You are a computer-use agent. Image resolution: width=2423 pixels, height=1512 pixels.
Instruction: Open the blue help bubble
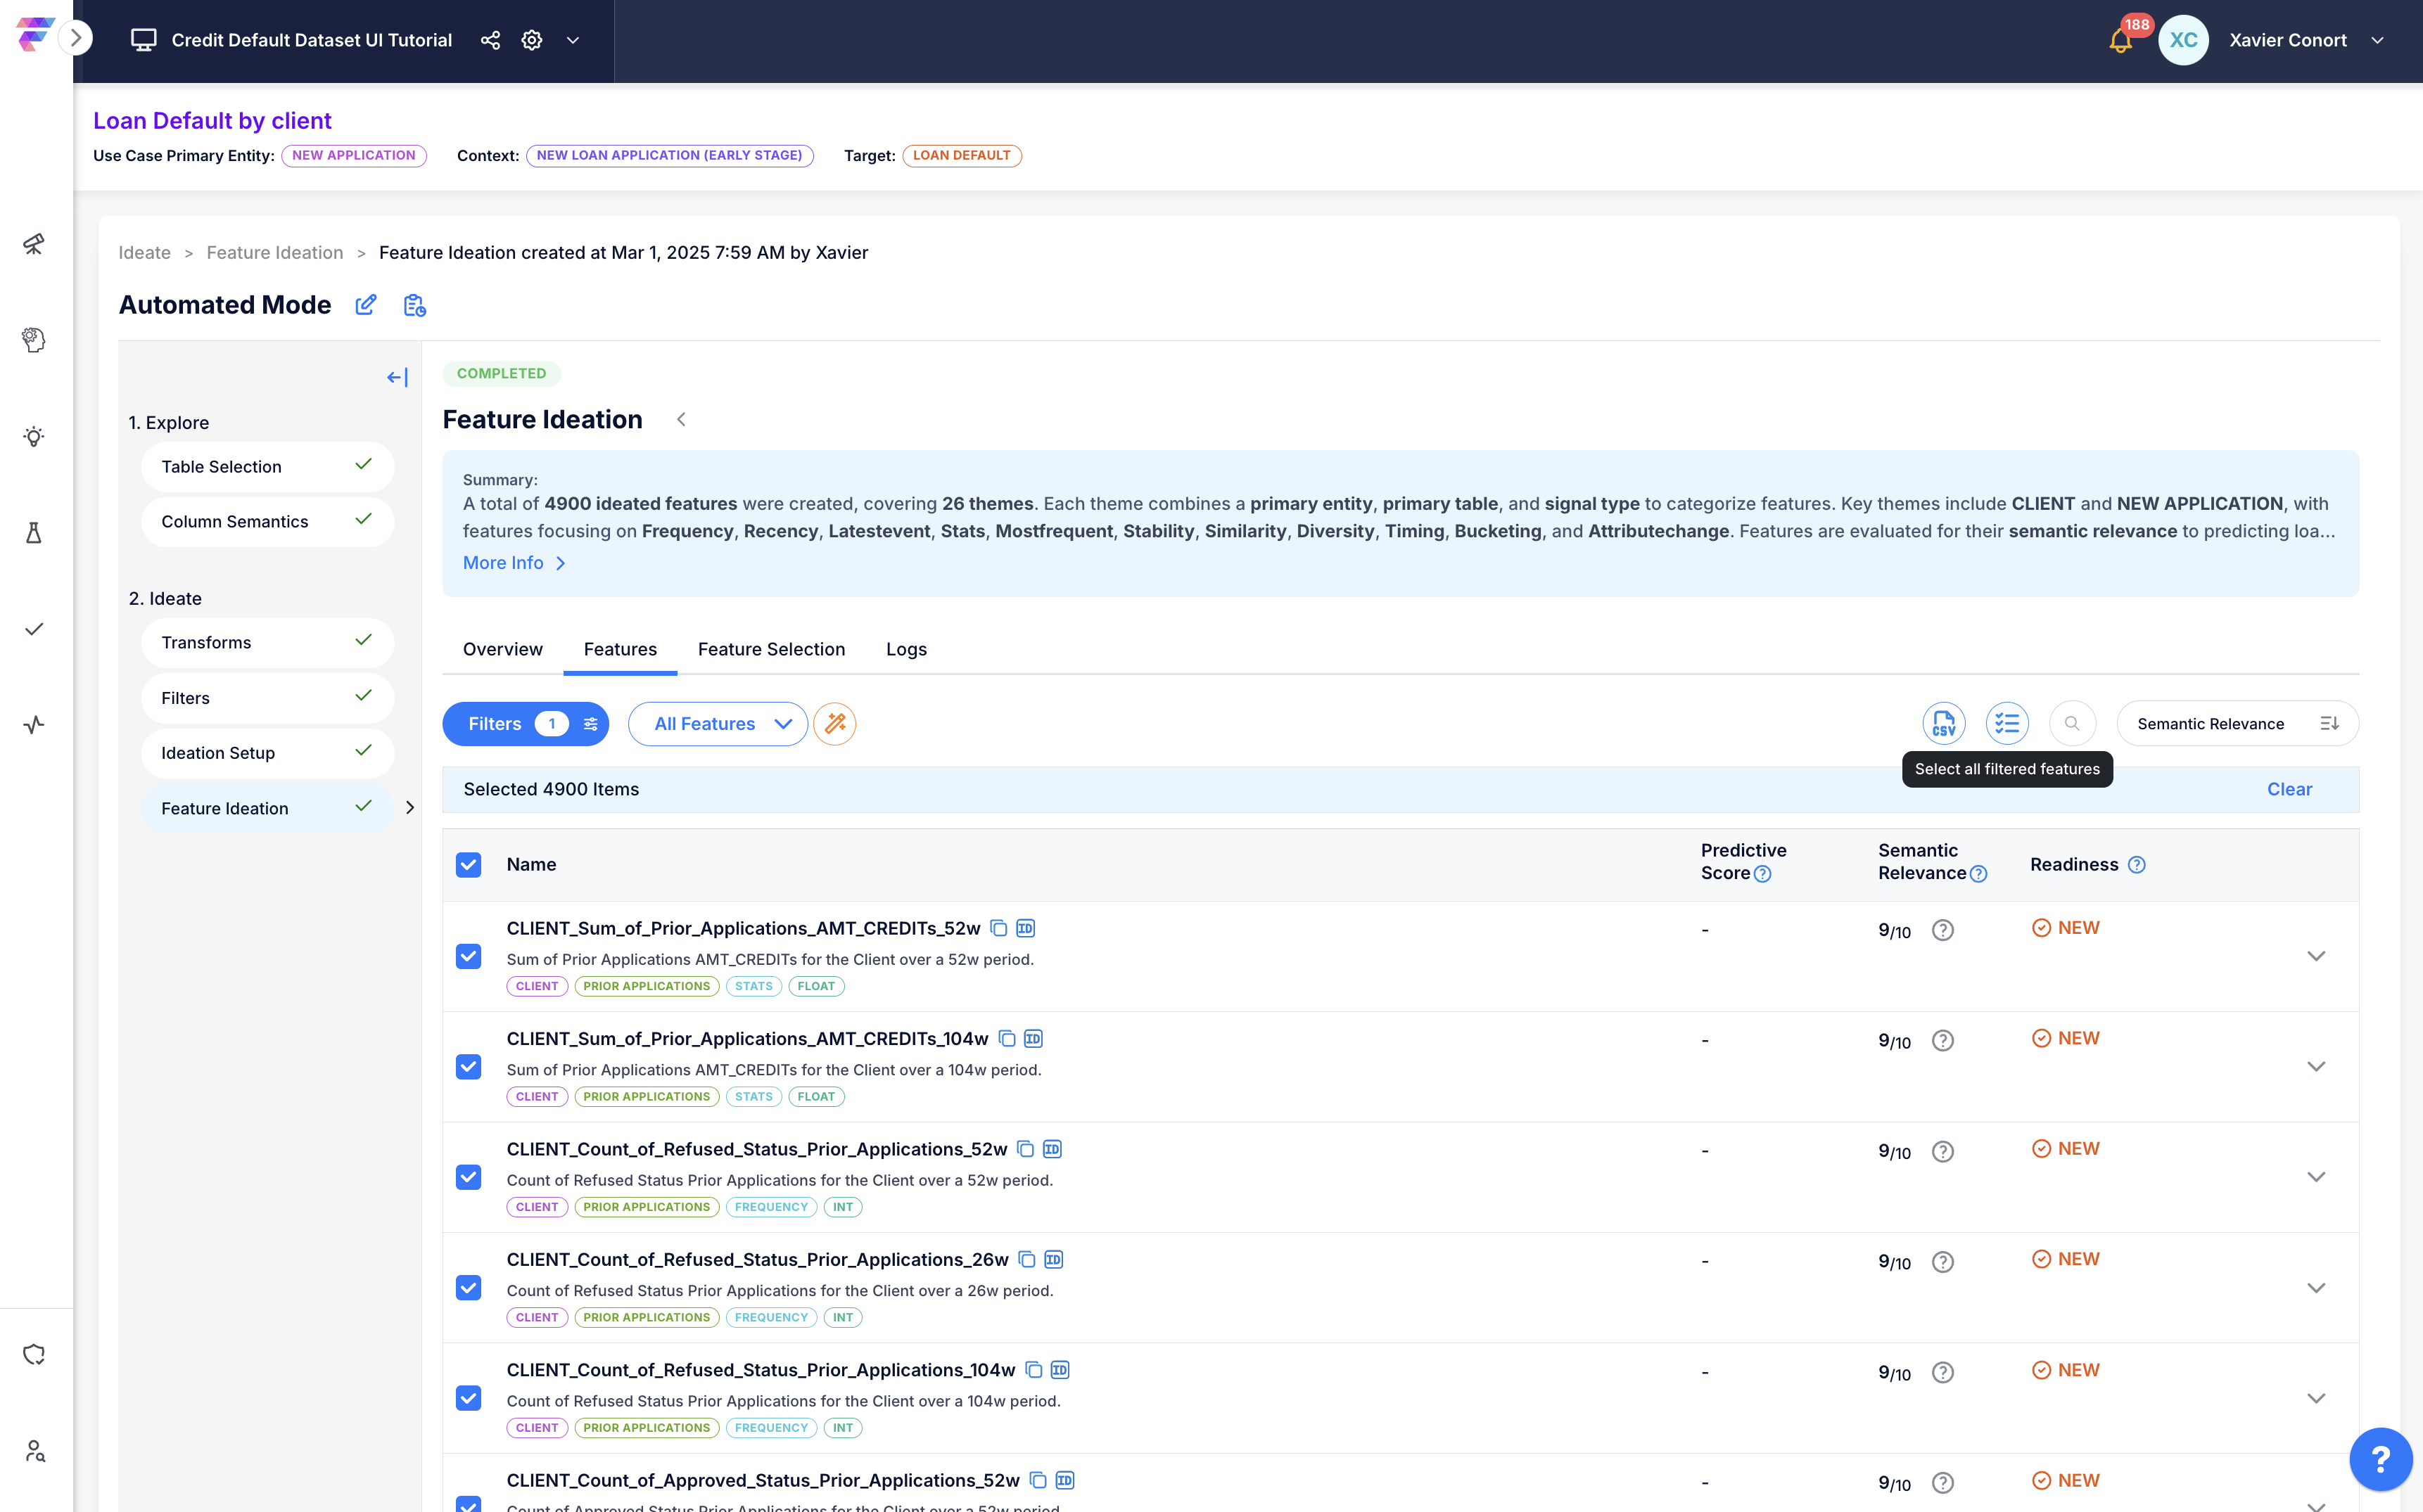pyautogui.click(x=2381, y=1459)
